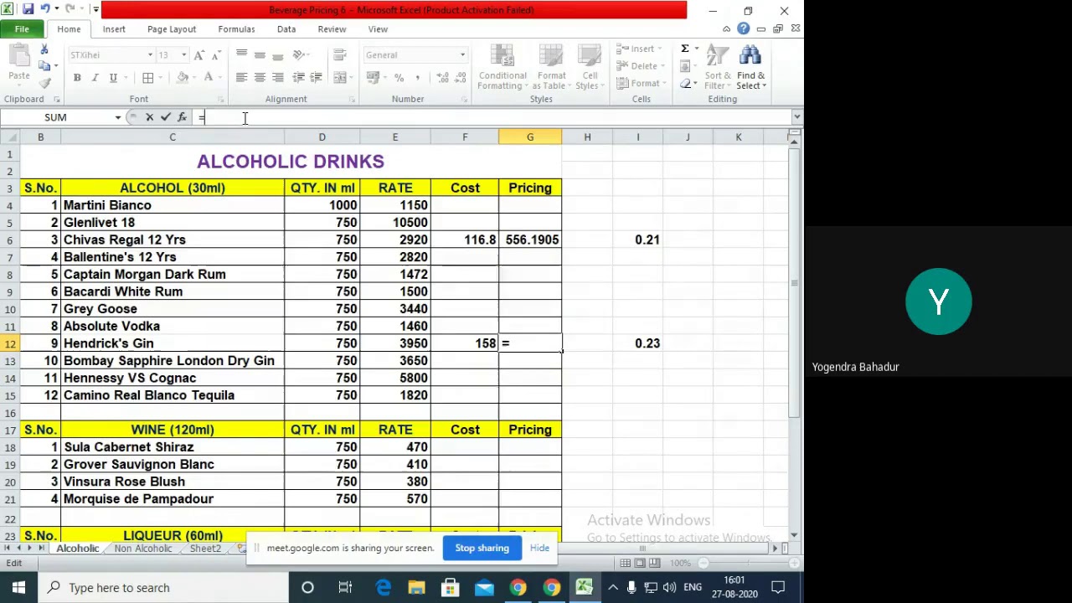Click Delete in the Cells group
The width and height of the screenshot is (1072, 603).
tap(641, 66)
